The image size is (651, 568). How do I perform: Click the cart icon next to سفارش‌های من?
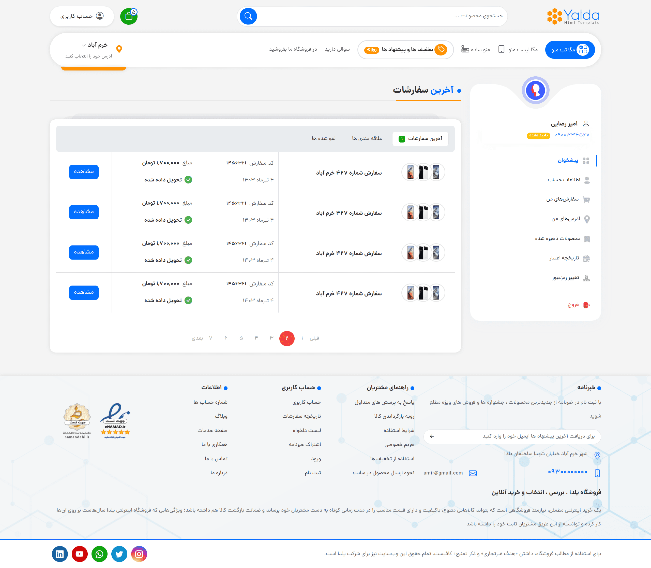point(586,199)
